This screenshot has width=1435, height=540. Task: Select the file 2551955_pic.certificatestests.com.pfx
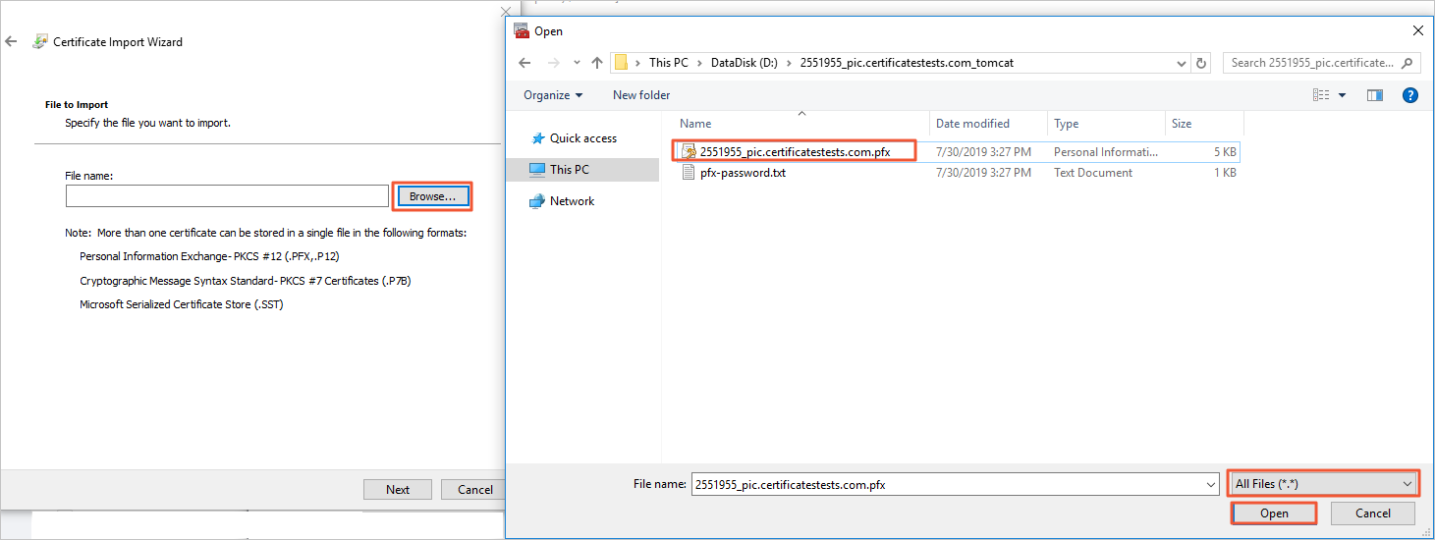click(796, 152)
